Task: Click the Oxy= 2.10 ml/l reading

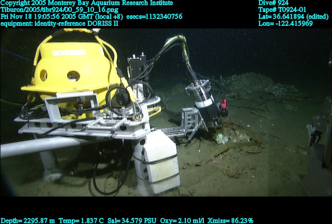Action: (182, 221)
